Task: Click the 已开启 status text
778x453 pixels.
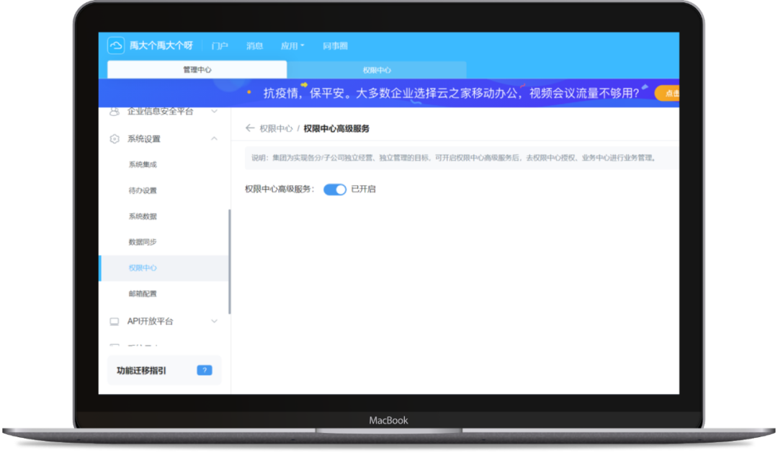Action: (x=363, y=189)
